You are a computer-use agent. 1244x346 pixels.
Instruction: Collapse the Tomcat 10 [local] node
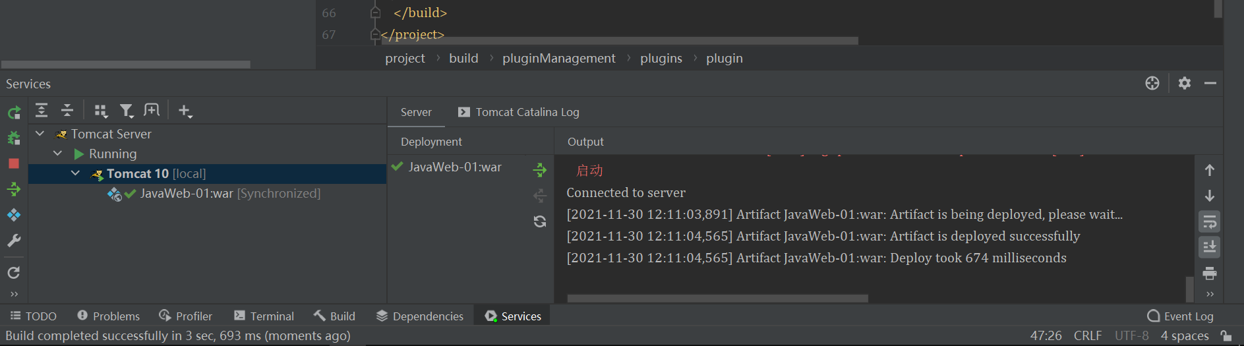click(75, 173)
